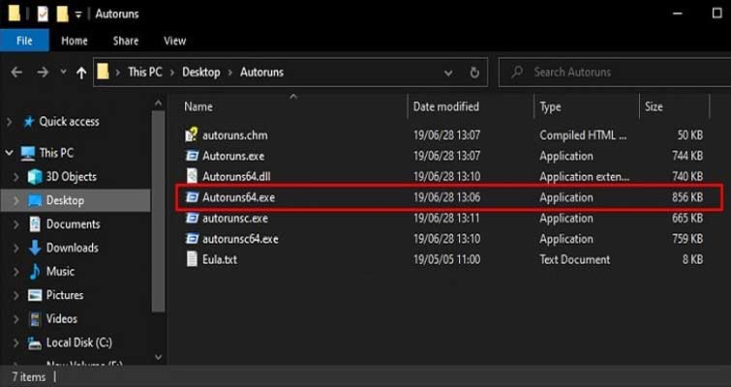Click the 'autoruns.chm' file name

tap(235, 135)
